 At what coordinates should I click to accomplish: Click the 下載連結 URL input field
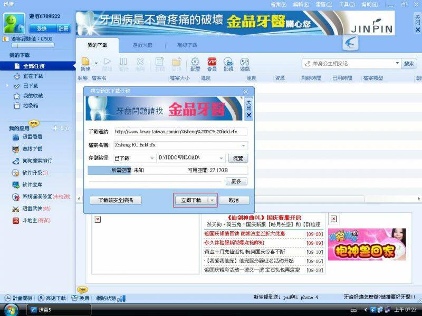pyautogui.click(x=180, y=132)
